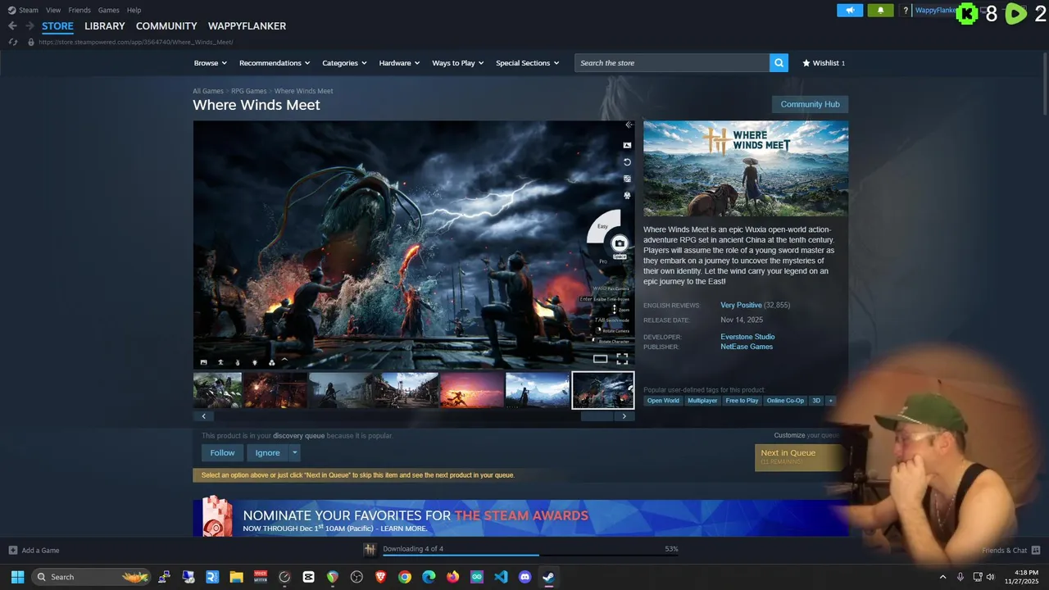Click the thumbnail strip scrollbar handle
Image resolution: width=1049 pixels, height=590 pixels.
(597, 416)
